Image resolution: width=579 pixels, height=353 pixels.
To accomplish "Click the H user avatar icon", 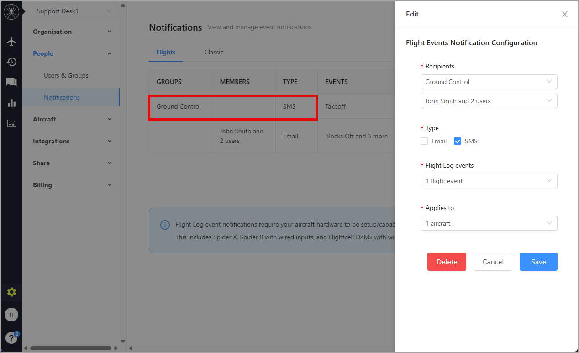I will 11,315.
